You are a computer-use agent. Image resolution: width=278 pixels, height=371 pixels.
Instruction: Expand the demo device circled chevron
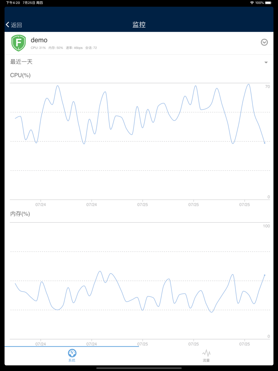click(x=264, y=42)
